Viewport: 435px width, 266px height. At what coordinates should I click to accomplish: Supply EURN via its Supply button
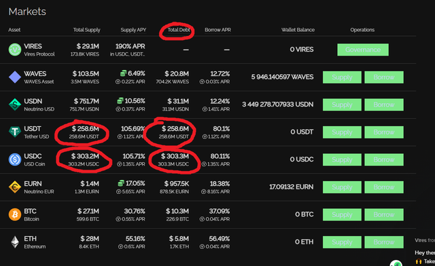342,187
